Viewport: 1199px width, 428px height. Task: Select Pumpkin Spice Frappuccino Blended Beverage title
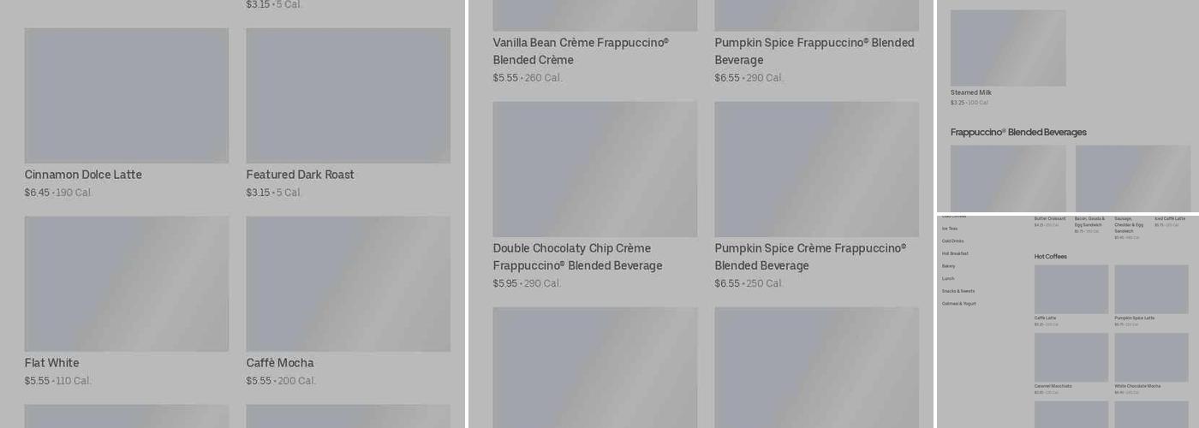pos(814,51)
